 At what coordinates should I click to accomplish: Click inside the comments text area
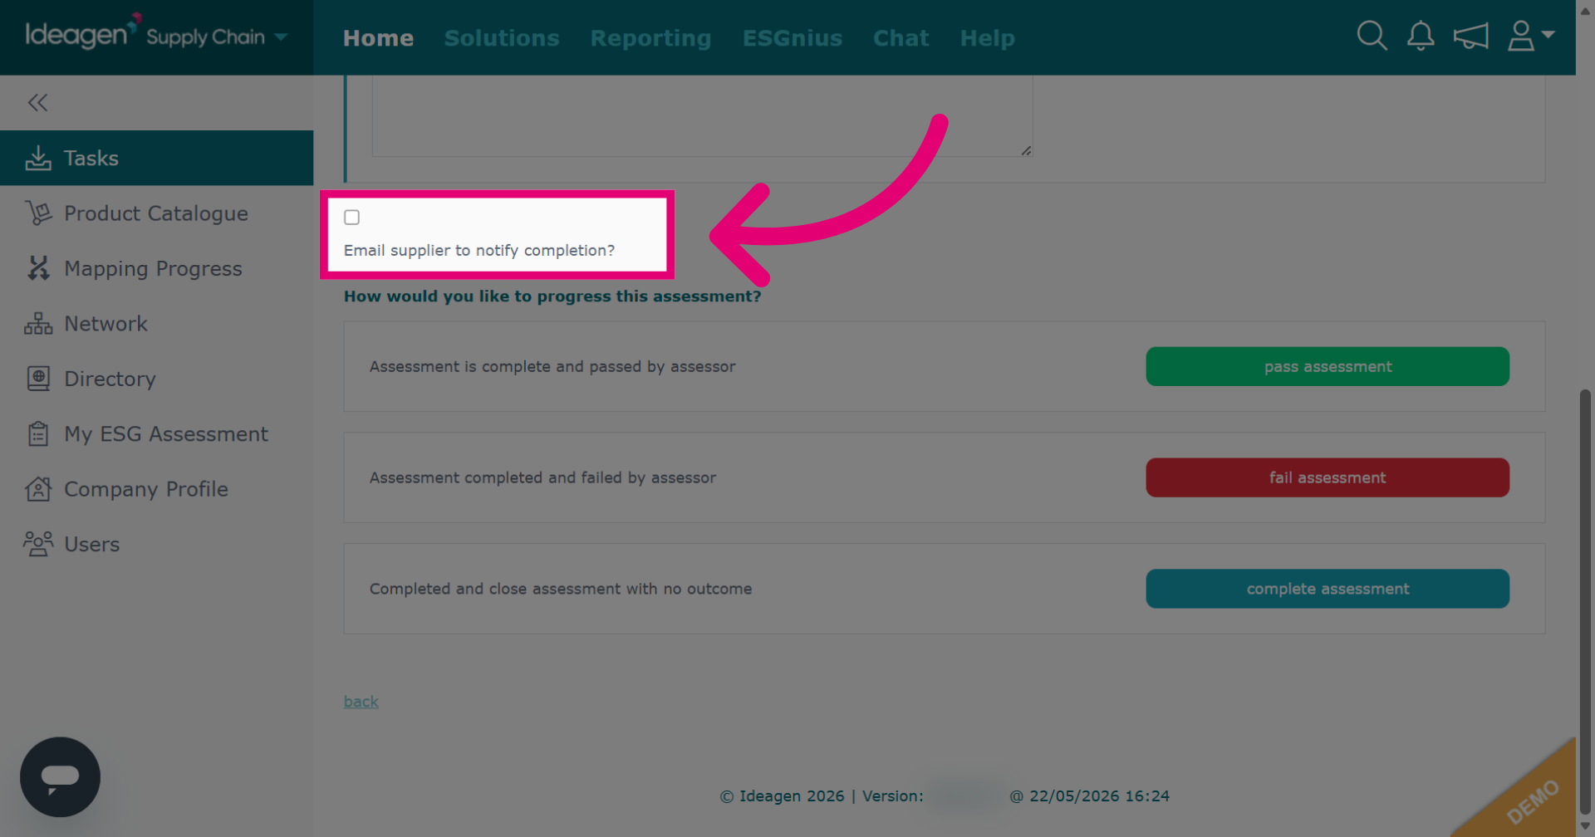pos(702,115)
